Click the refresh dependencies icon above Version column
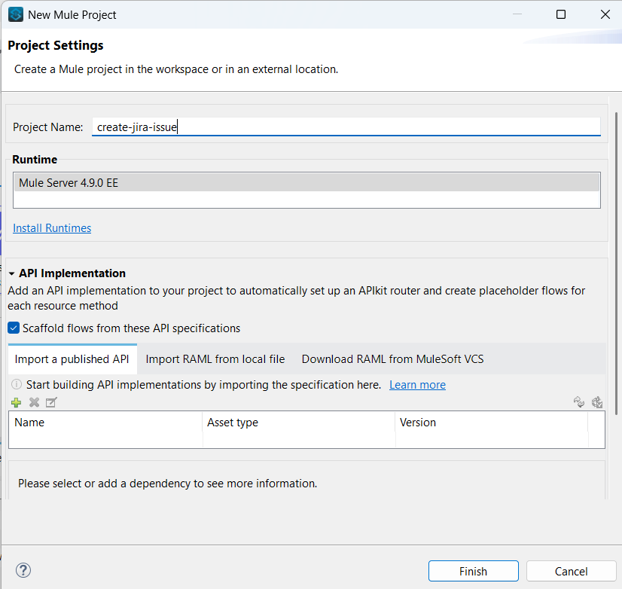This screenshot has height=589, width=622. (579, 402)
